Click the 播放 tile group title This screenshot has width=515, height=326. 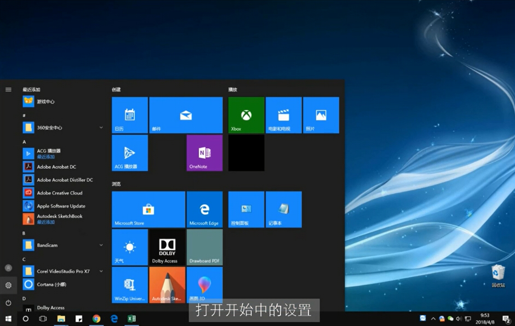tap(233, 90)
